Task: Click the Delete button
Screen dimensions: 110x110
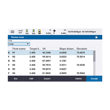Action: point(78,79)
